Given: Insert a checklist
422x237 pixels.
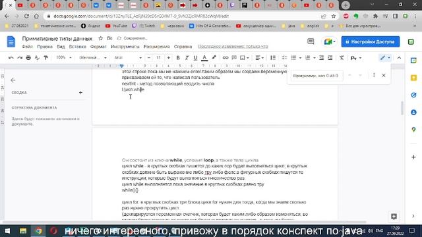Looking at the screenshot, I should click(284, 58).
